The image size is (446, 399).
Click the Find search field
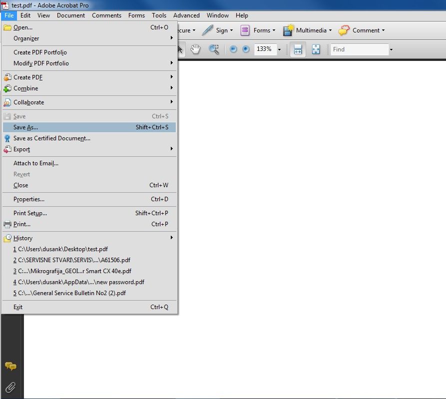[360, 49]
